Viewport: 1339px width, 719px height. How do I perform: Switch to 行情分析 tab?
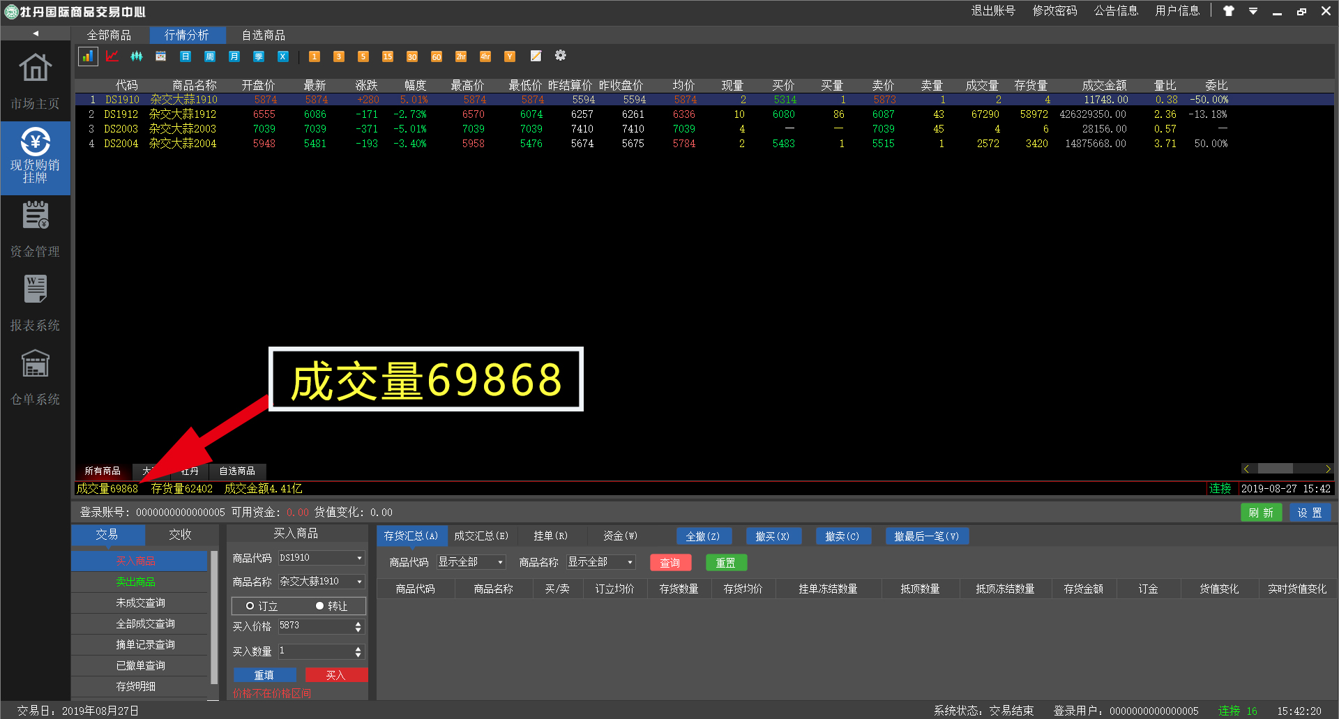click(186, 35)
